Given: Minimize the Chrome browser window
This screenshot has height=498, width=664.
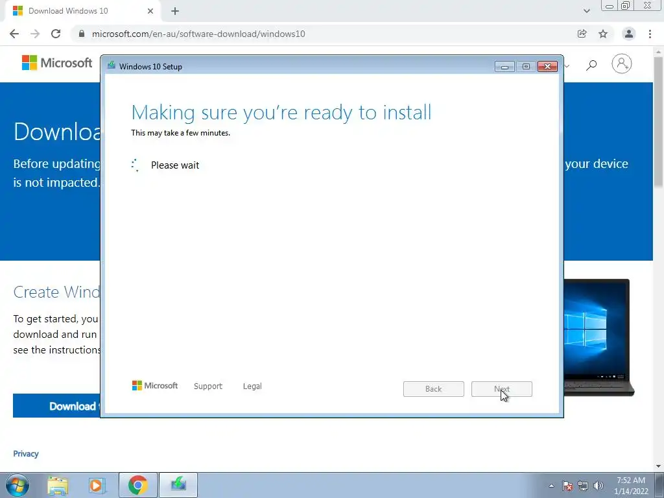Looking at the screenshot, I should [x=610, y=5].
